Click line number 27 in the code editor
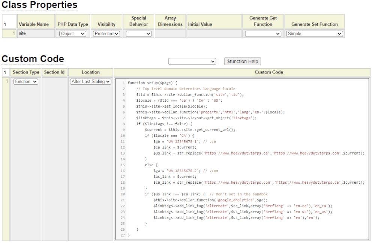 (123, 235)
